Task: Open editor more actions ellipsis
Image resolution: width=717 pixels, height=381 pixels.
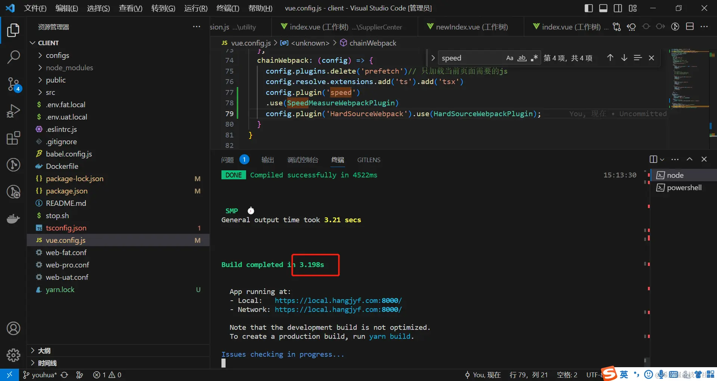Action: 704,27
